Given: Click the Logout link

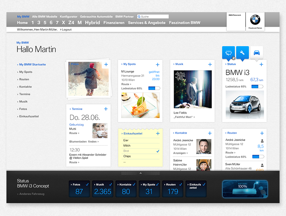Looking at the screenshot, I should coord(66,30).
